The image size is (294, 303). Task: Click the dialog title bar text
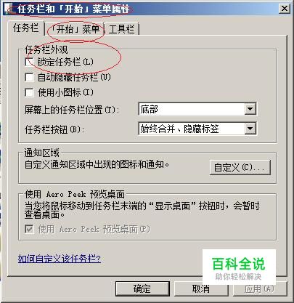pyautogui.click(x=73, y=9)
